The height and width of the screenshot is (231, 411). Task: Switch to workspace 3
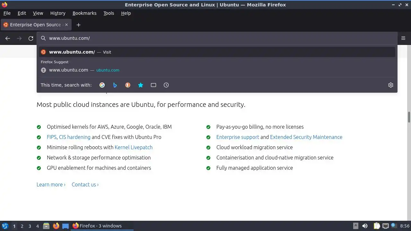30,226
